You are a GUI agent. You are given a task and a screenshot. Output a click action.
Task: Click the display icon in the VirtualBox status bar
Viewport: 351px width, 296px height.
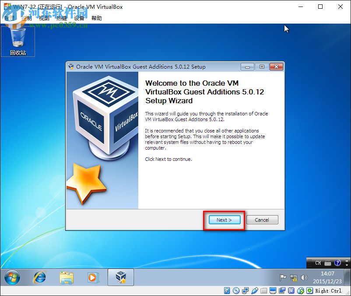tap(272, 290)
